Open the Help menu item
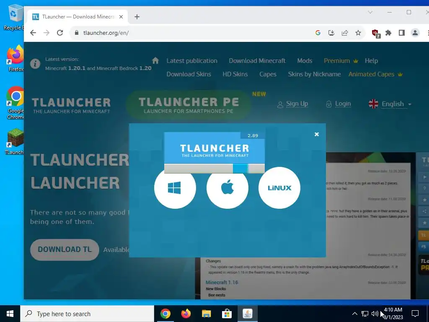This screenshot has width=429, height=322. (x=371, y=61)
